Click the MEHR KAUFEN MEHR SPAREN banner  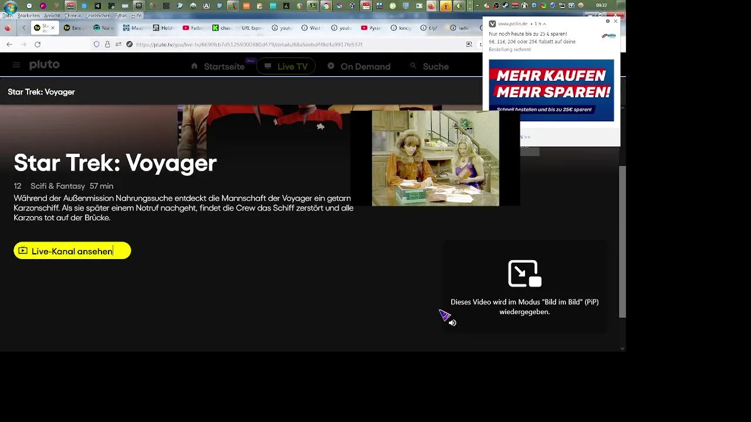click(x=552, y=90)
